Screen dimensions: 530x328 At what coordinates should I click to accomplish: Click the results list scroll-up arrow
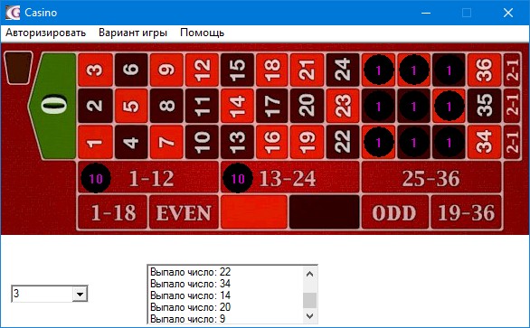point(309,274)
